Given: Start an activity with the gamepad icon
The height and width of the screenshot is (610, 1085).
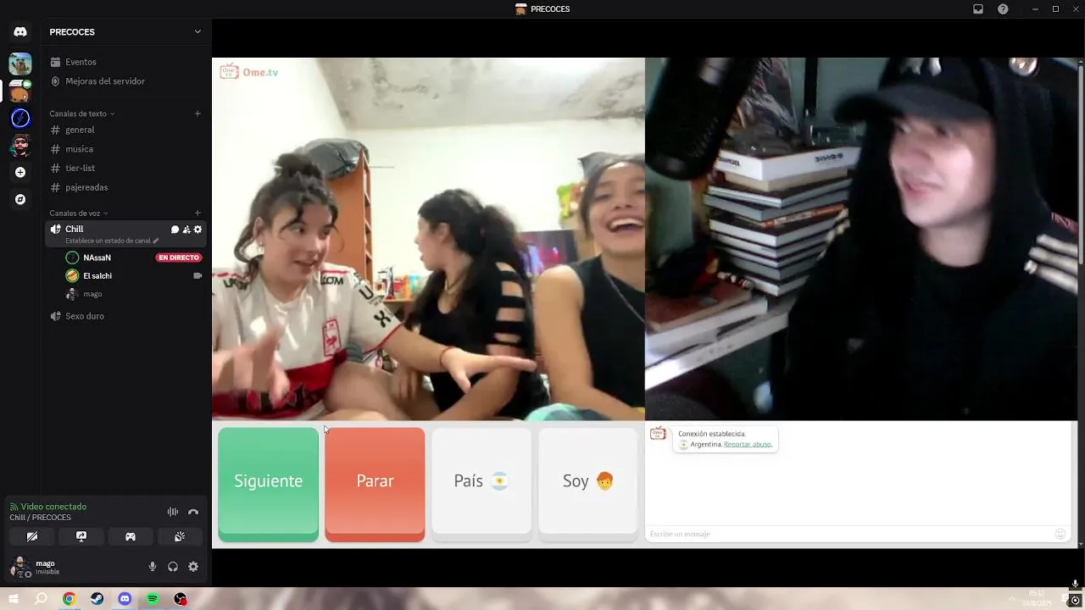Looking at the screenshot, I should pos(131,536).
